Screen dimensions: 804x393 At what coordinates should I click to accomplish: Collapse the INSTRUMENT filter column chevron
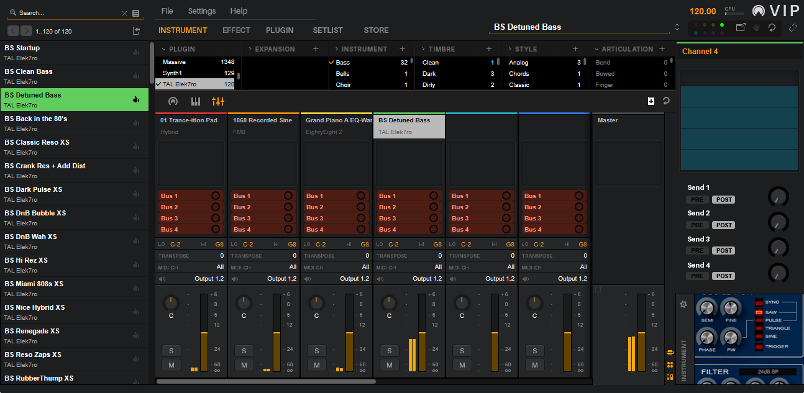click(x=337, y=49)
